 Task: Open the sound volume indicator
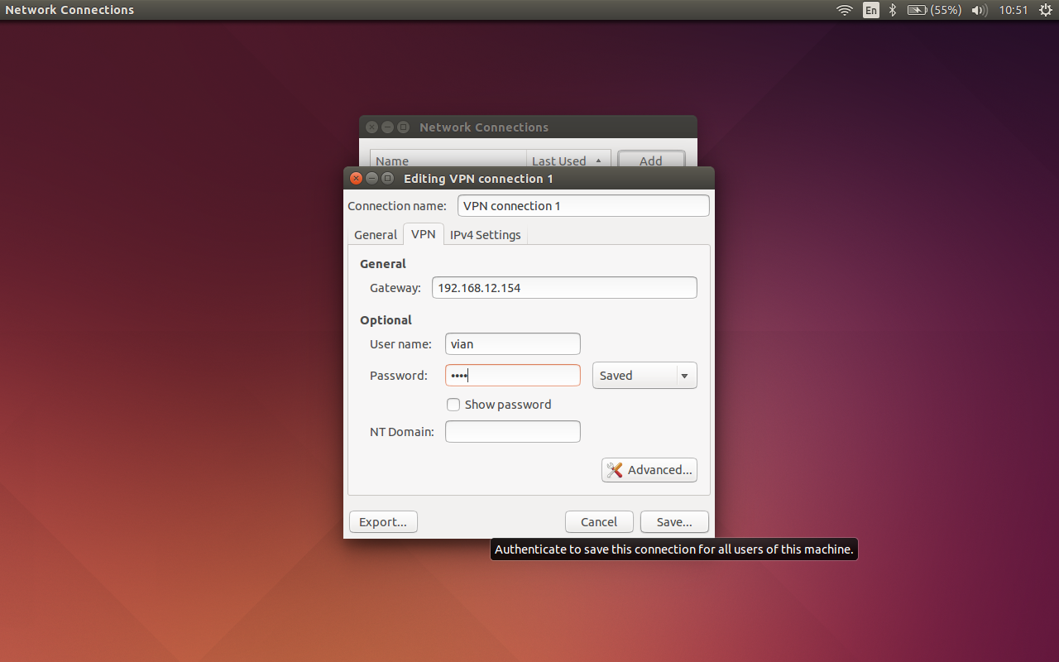pyautogui.click(x=978, y=10)
